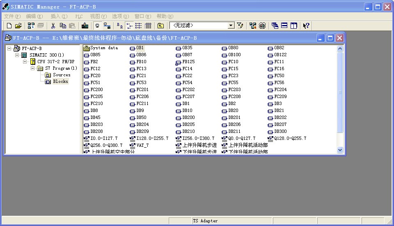Select List view toolbar icon
This screenshot has width=394, height=226.
(138, 25)
